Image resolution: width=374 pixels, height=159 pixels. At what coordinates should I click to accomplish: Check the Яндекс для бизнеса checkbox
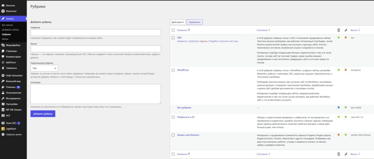pos(173,135)
